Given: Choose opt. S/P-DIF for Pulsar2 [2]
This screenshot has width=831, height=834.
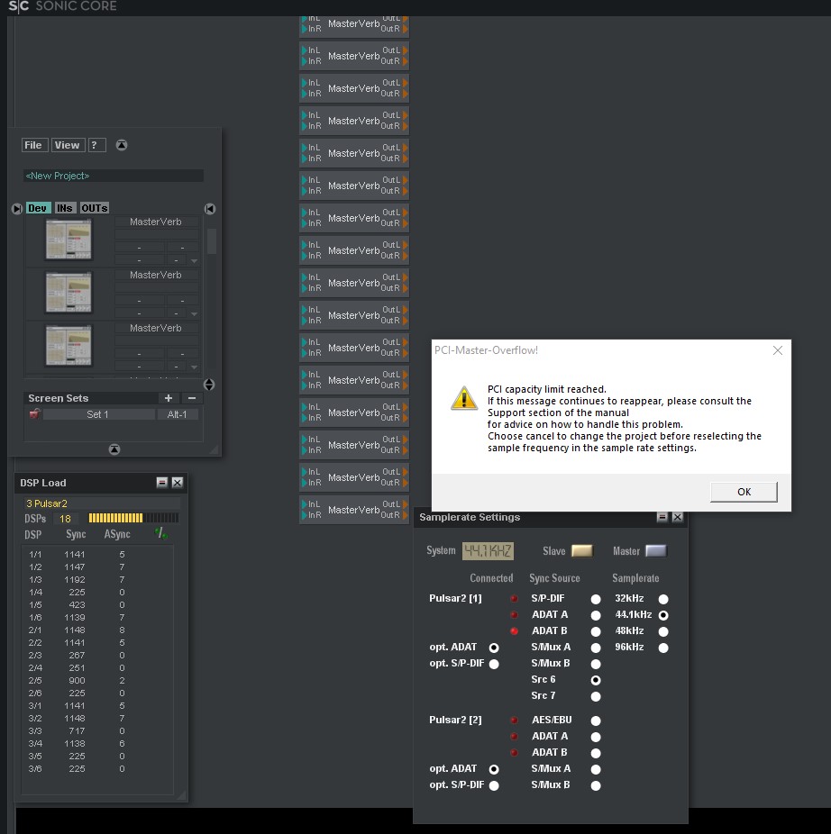Looking at the screenshot, I should [494, 785].
